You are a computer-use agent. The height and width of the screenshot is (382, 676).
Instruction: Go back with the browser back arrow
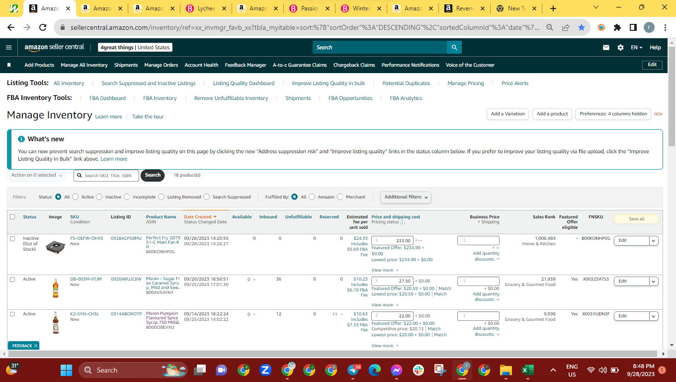coord(11,28)
